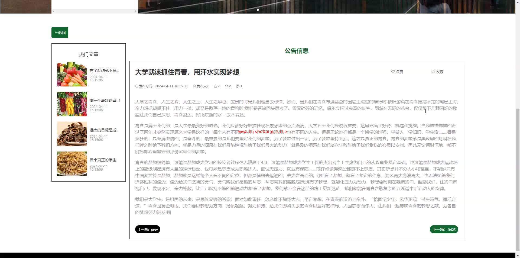Click the left arrow of the horizontal scrollbar
Screen dimensions: 520x258
[54, 11]
